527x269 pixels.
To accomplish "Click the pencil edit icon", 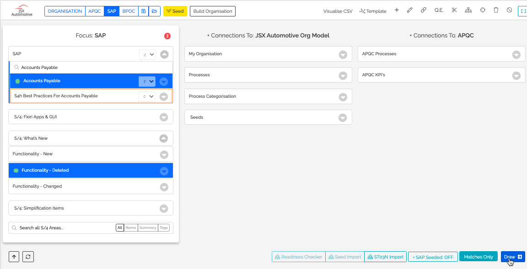I will coord(409,11).
